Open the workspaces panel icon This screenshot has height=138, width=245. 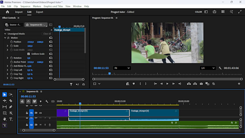coord(206,12)
